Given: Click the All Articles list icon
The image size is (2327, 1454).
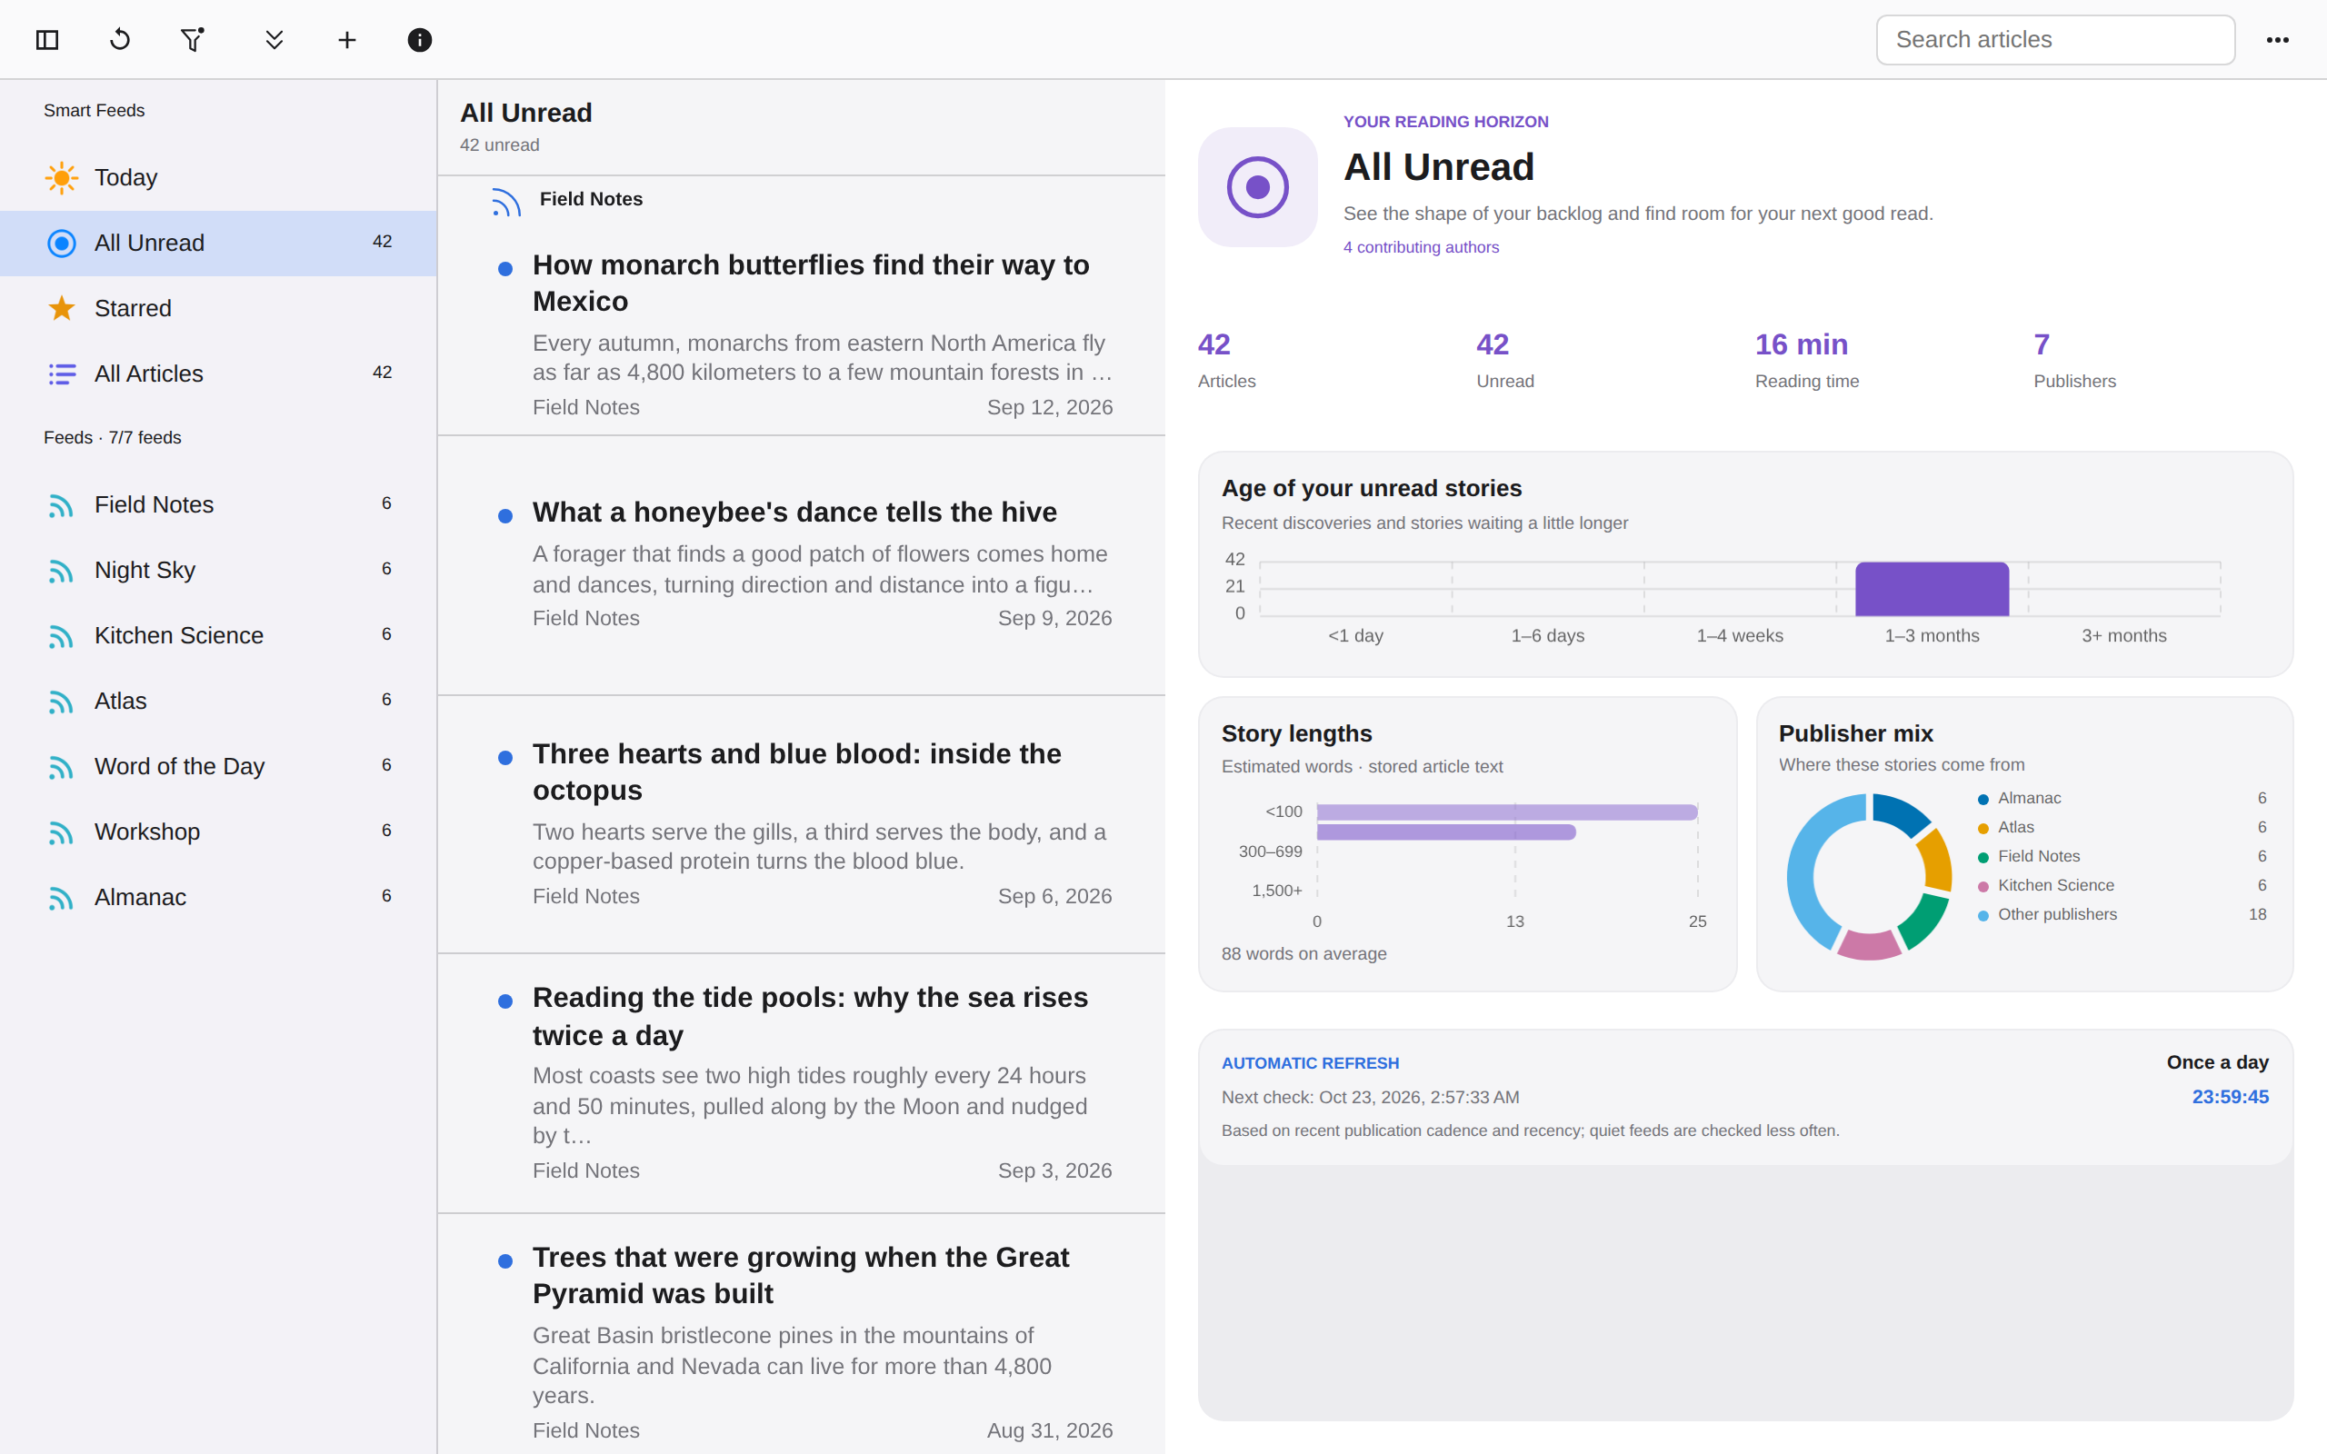Looking at the screenshot, I should pos(62,374).
